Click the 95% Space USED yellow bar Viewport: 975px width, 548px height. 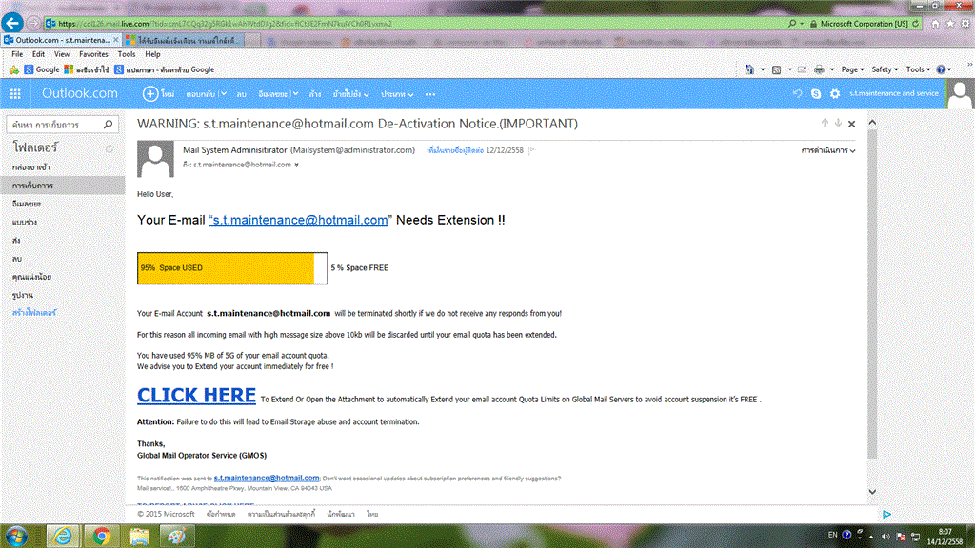click(226, 267)
